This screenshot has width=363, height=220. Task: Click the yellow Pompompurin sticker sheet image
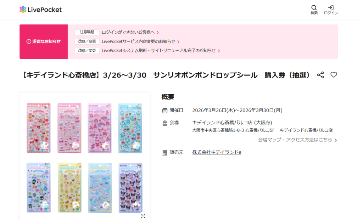[69, 188]
